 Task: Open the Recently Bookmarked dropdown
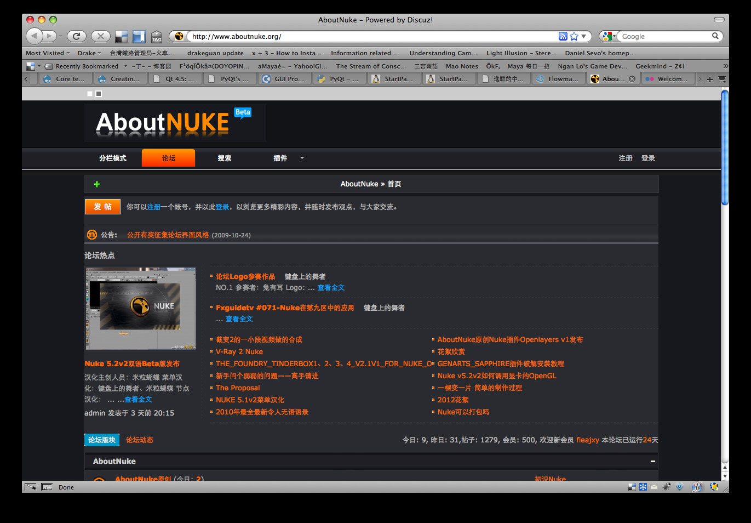[x=86, y=66]
